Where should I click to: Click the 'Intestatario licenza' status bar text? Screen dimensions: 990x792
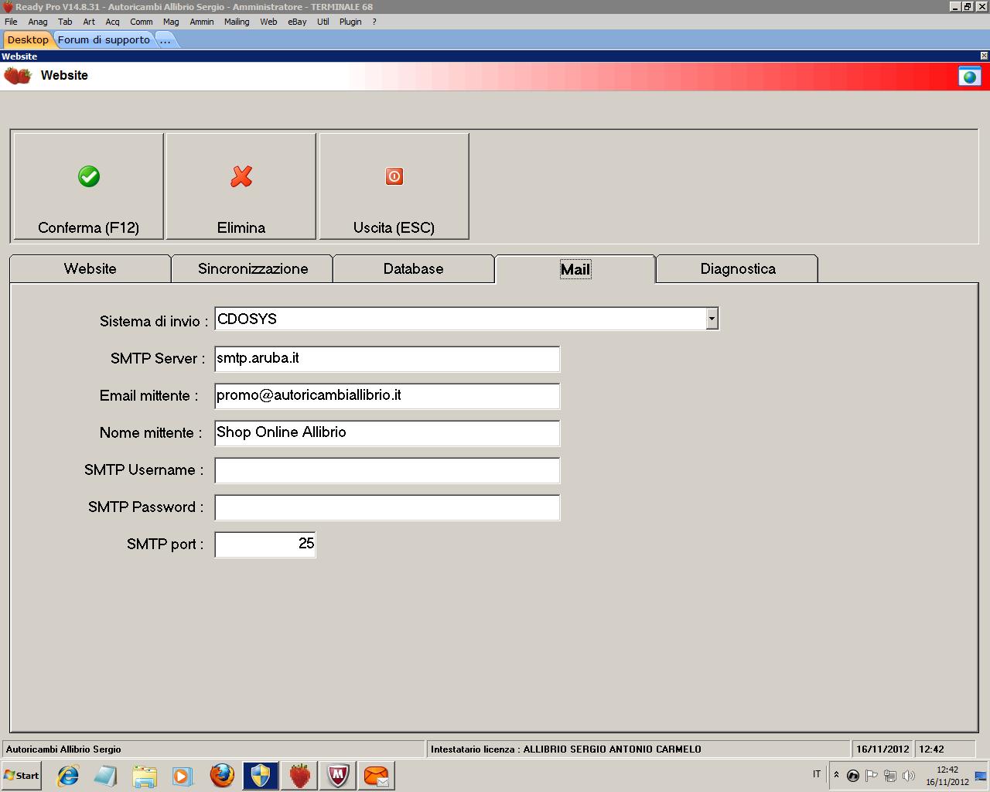[566, 749]
